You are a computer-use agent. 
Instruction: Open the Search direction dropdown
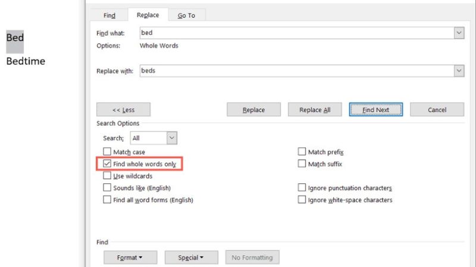(171, 138)
